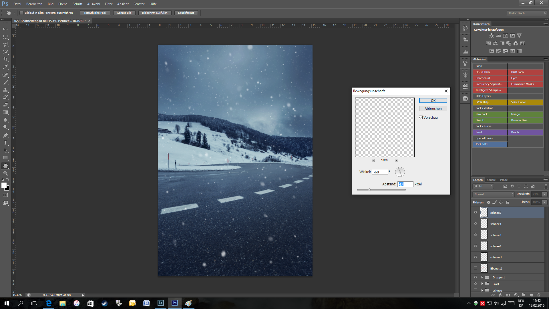Viewport: 549px width, 309px height.
Task: Open File Explorer from taskbar
Action: (63, 303)
